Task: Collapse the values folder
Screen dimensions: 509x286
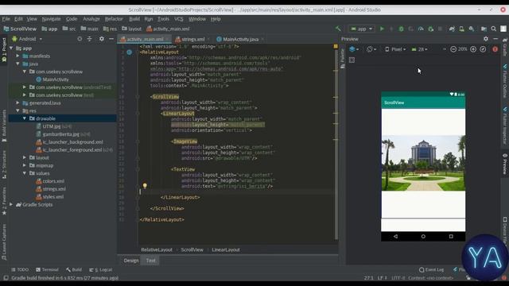Action: 25,173
